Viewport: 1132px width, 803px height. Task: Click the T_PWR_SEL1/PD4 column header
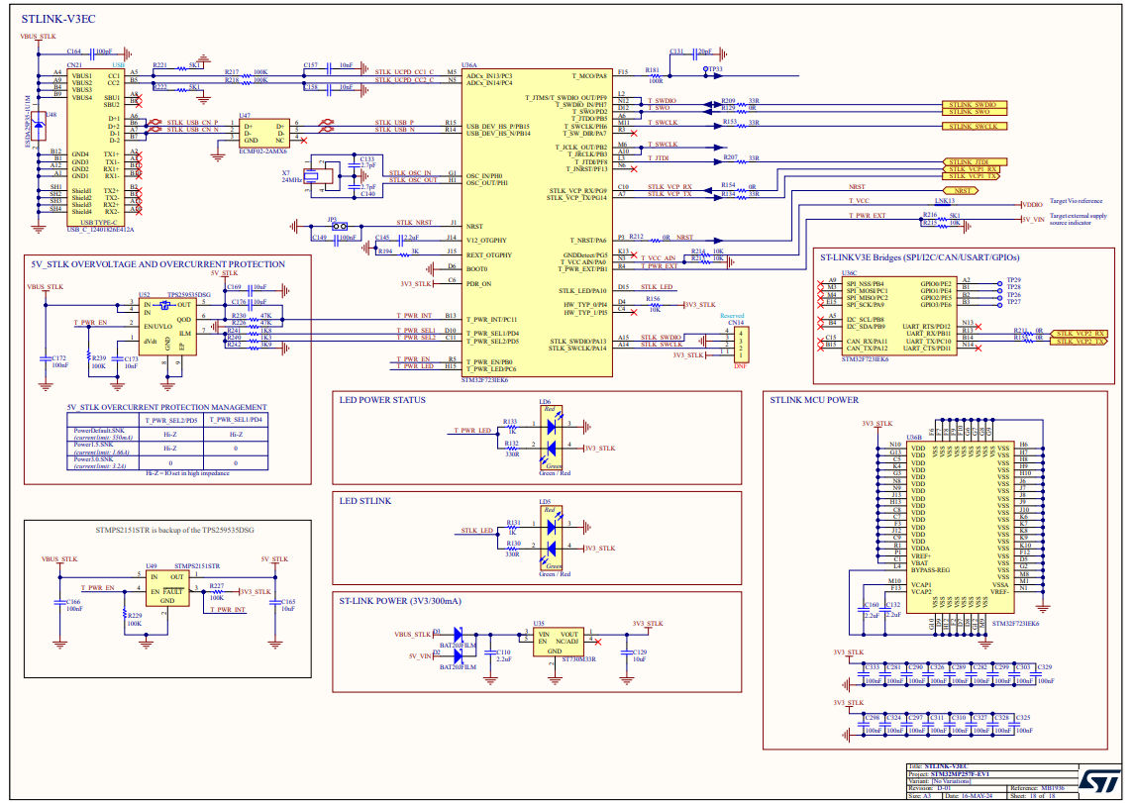click(x=236, y=419)
